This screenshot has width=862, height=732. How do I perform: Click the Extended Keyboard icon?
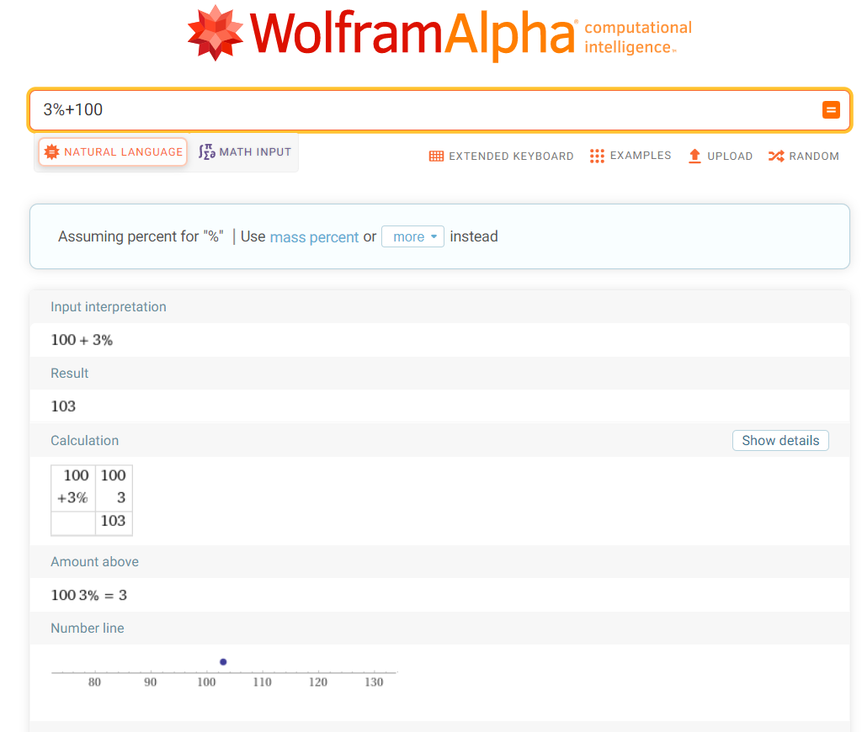click(x=436, y=156)
